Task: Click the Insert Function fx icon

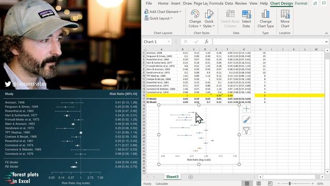Action: click(x=207, y=42)
